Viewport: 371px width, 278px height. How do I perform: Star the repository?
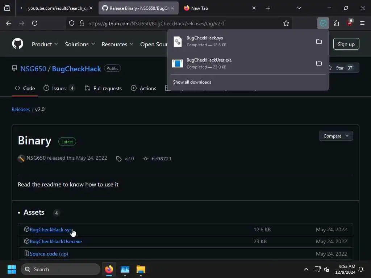pyautogui.click(x=344, y=68)
